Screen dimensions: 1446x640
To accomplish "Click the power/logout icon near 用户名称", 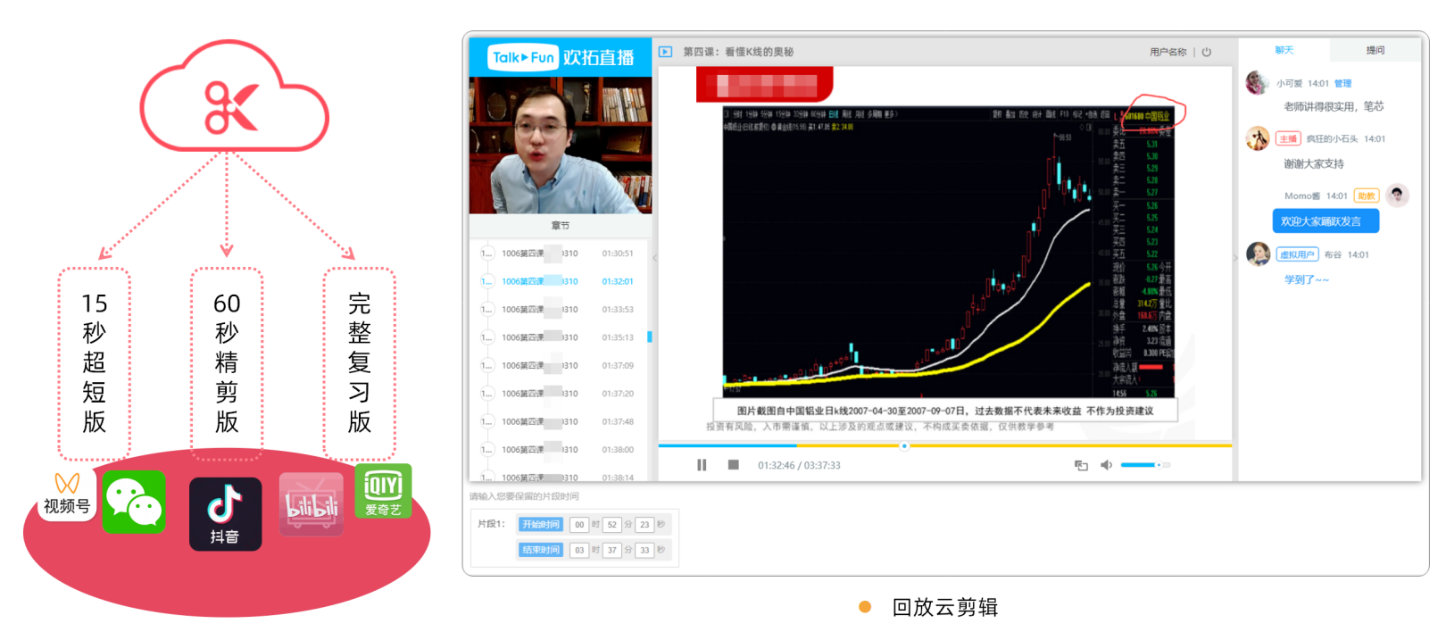I will (x=1206, y=52).
